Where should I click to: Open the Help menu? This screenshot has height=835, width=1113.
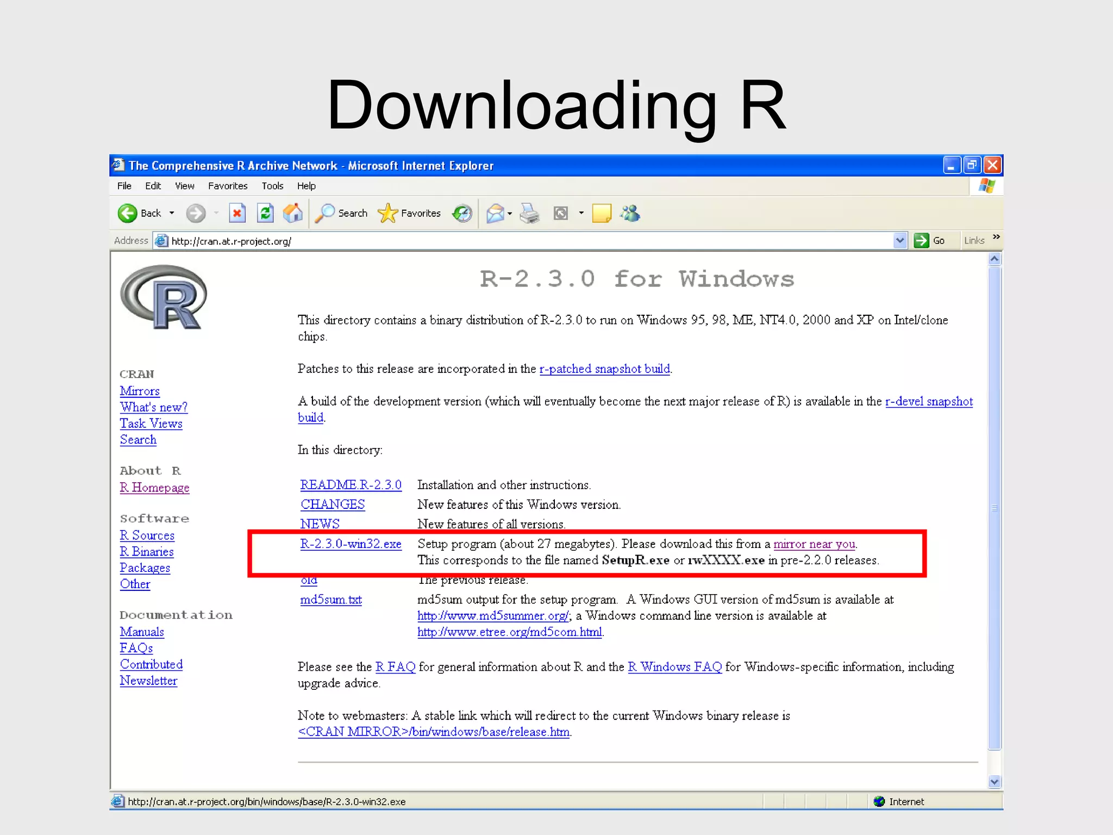[x=306, y=186]
